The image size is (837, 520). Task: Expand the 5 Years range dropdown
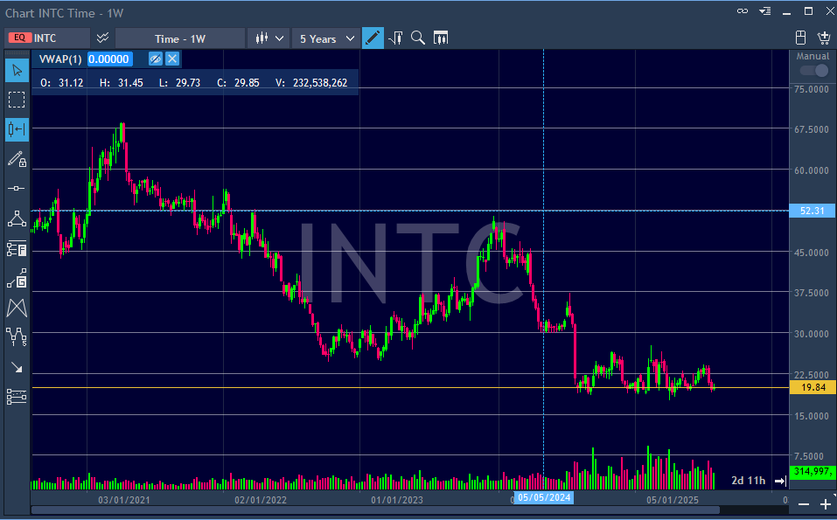[327, 38]
